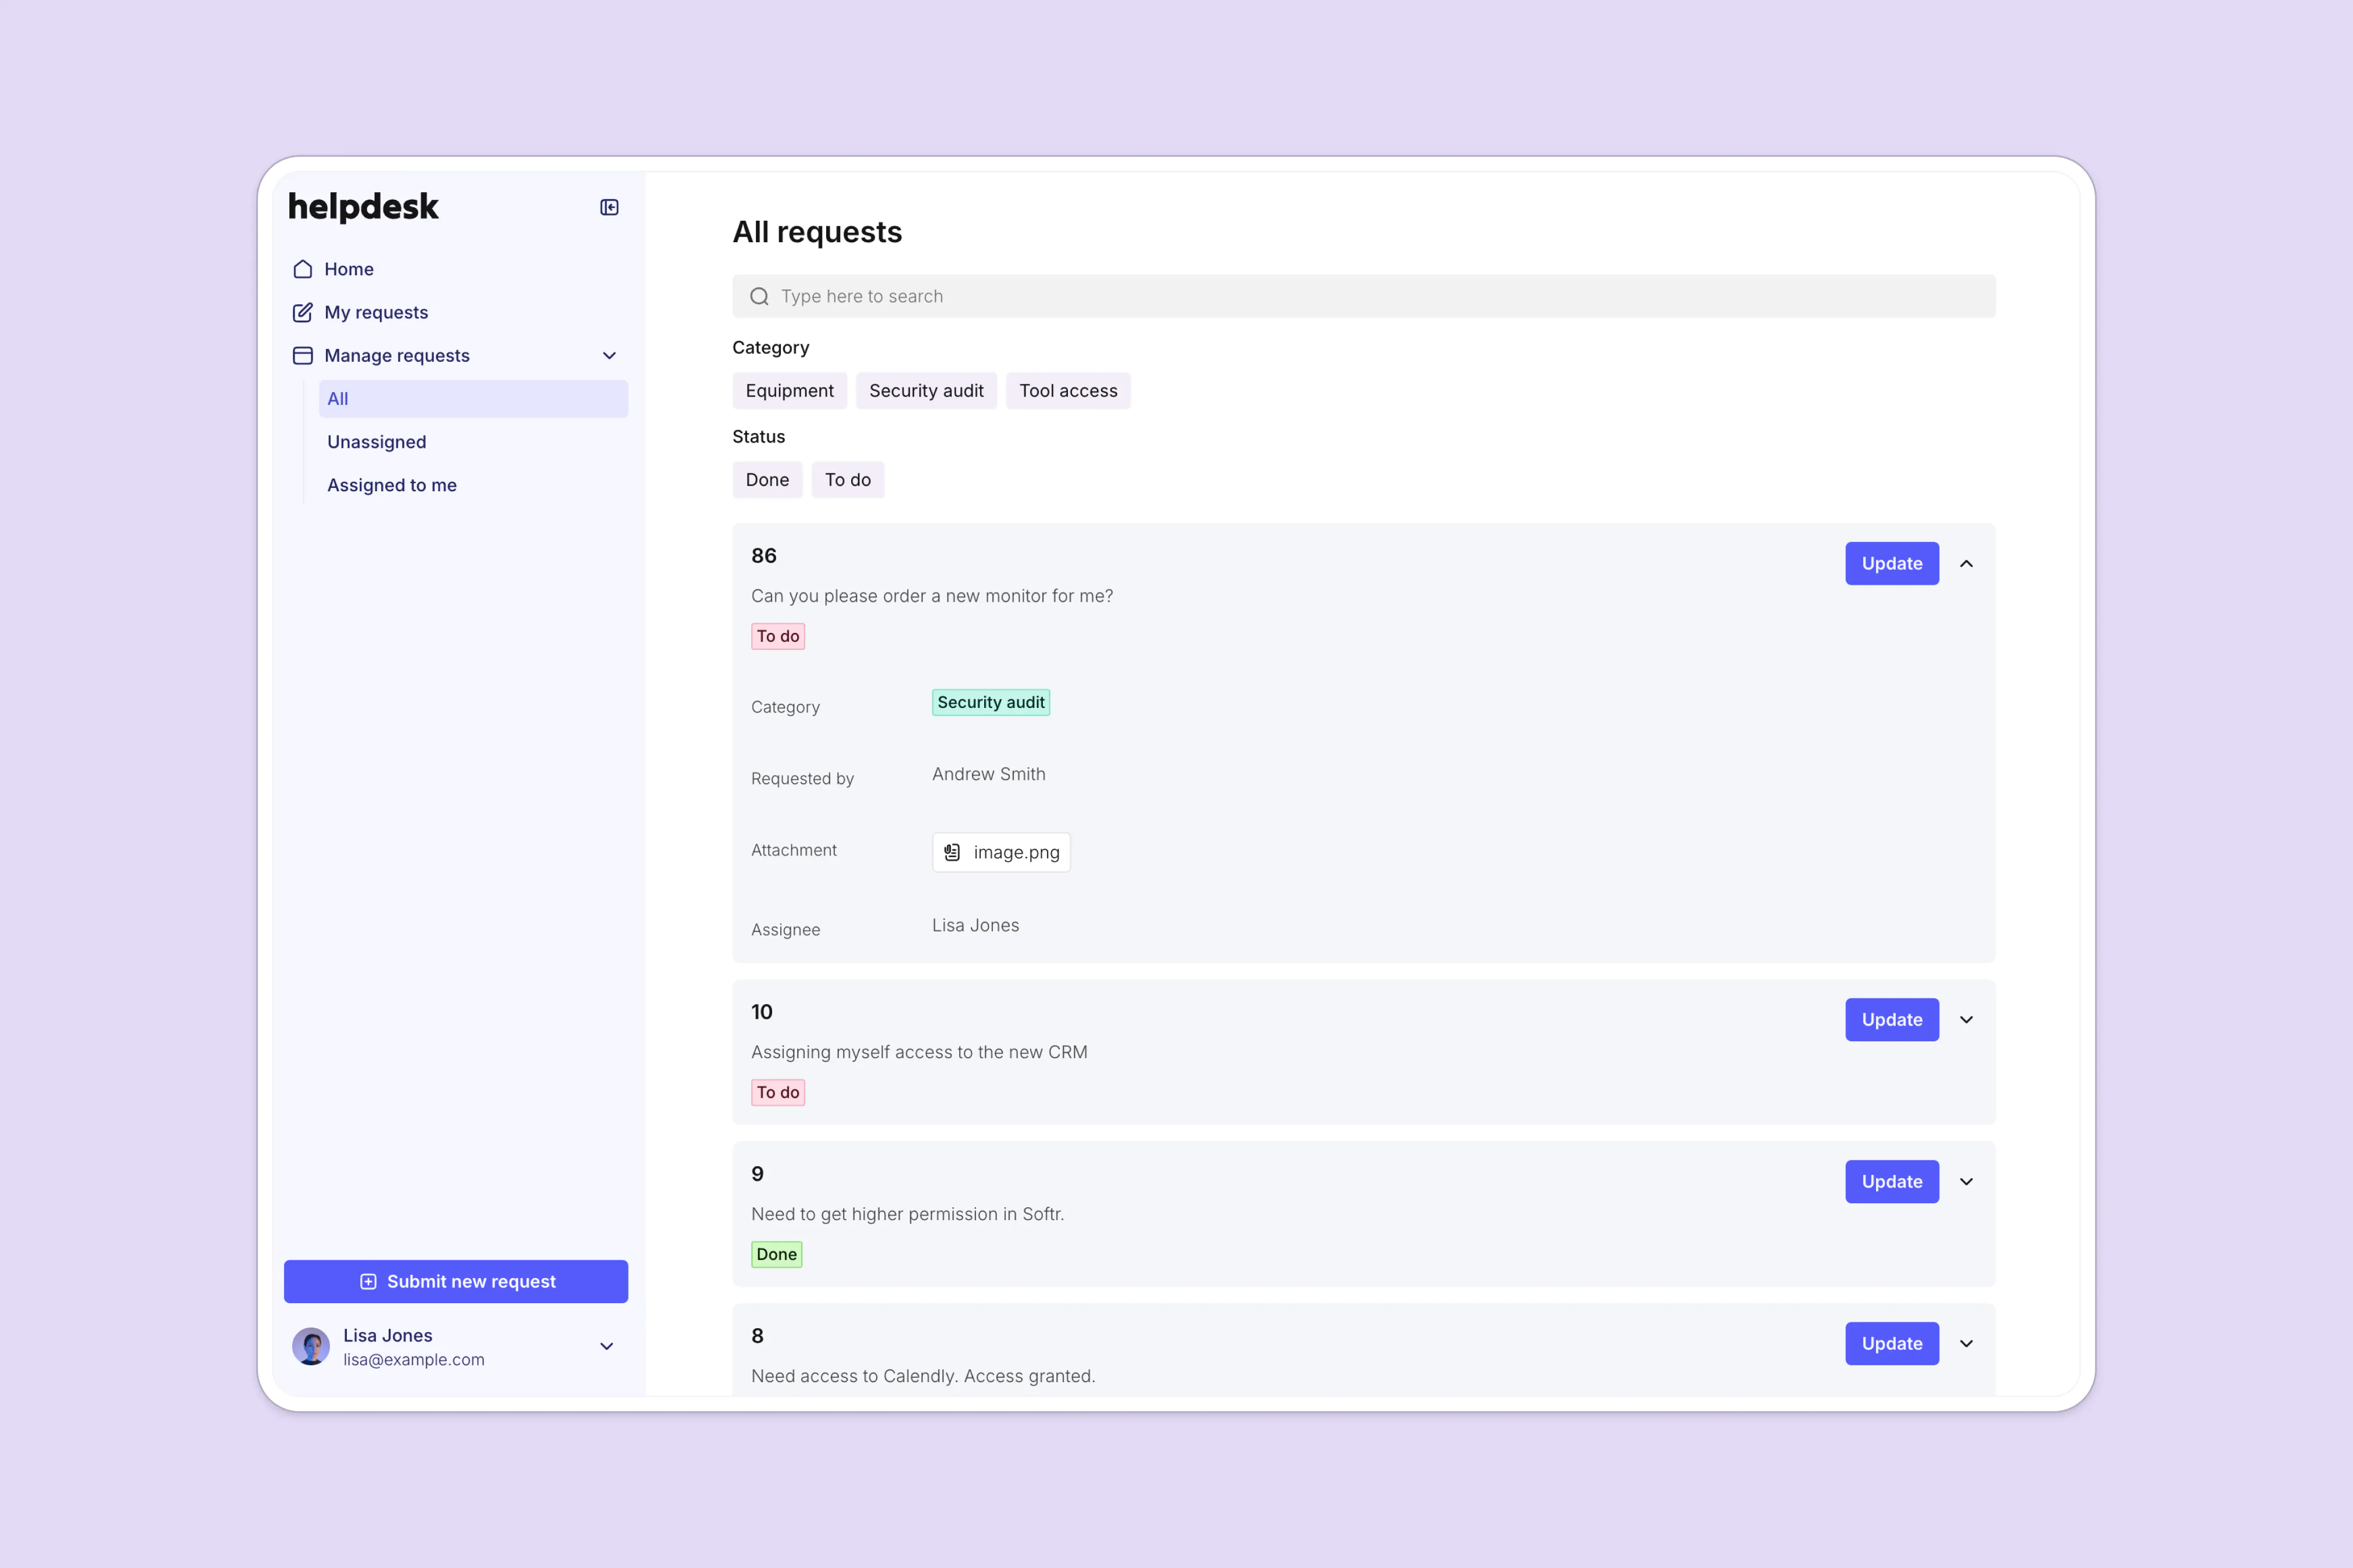
Task: Toggle the To do status filter
Action: (x=847, y=479)
